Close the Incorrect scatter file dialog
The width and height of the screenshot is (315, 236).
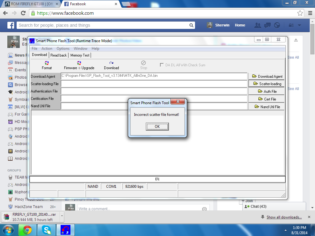[177, 101]
